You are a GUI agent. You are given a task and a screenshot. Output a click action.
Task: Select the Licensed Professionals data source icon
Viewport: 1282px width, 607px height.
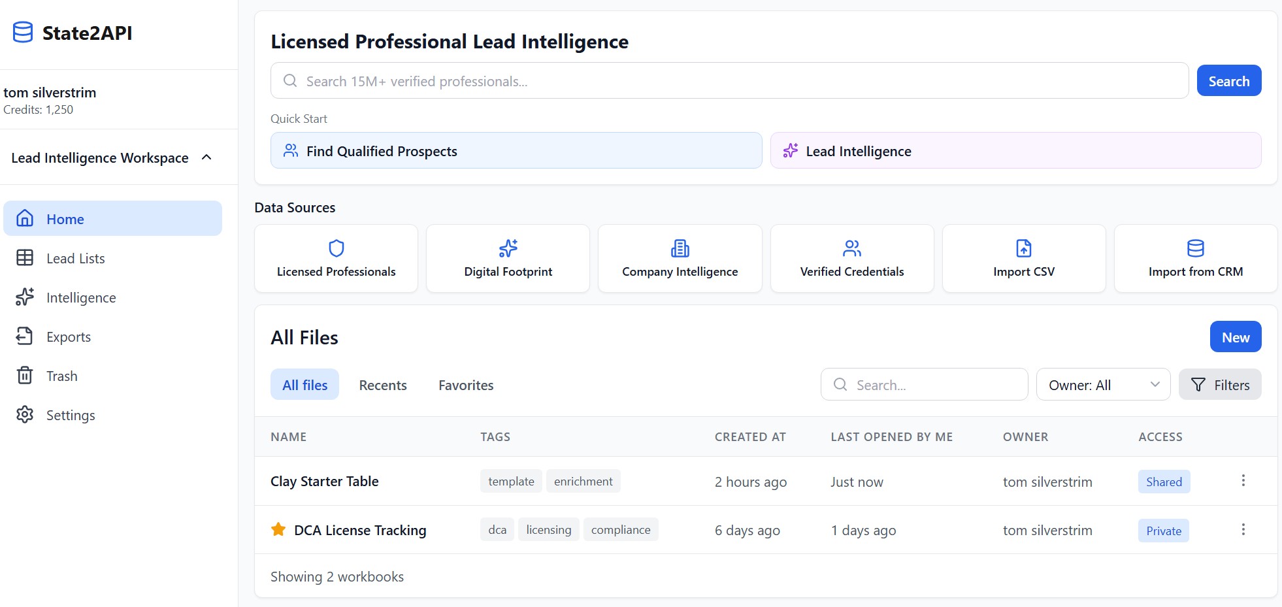click(x=335, y=248)
